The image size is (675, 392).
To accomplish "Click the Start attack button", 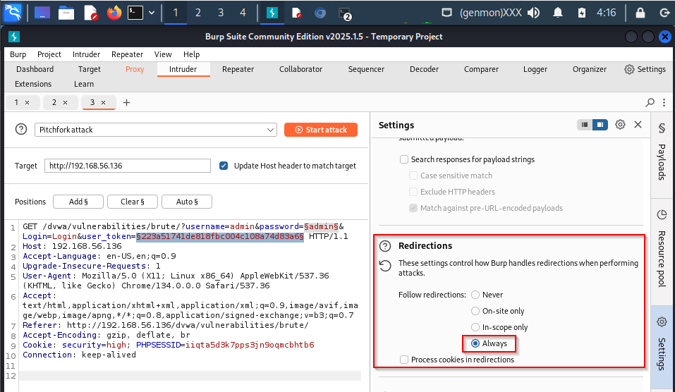I will pyautogui.click(x=321, y=130).
